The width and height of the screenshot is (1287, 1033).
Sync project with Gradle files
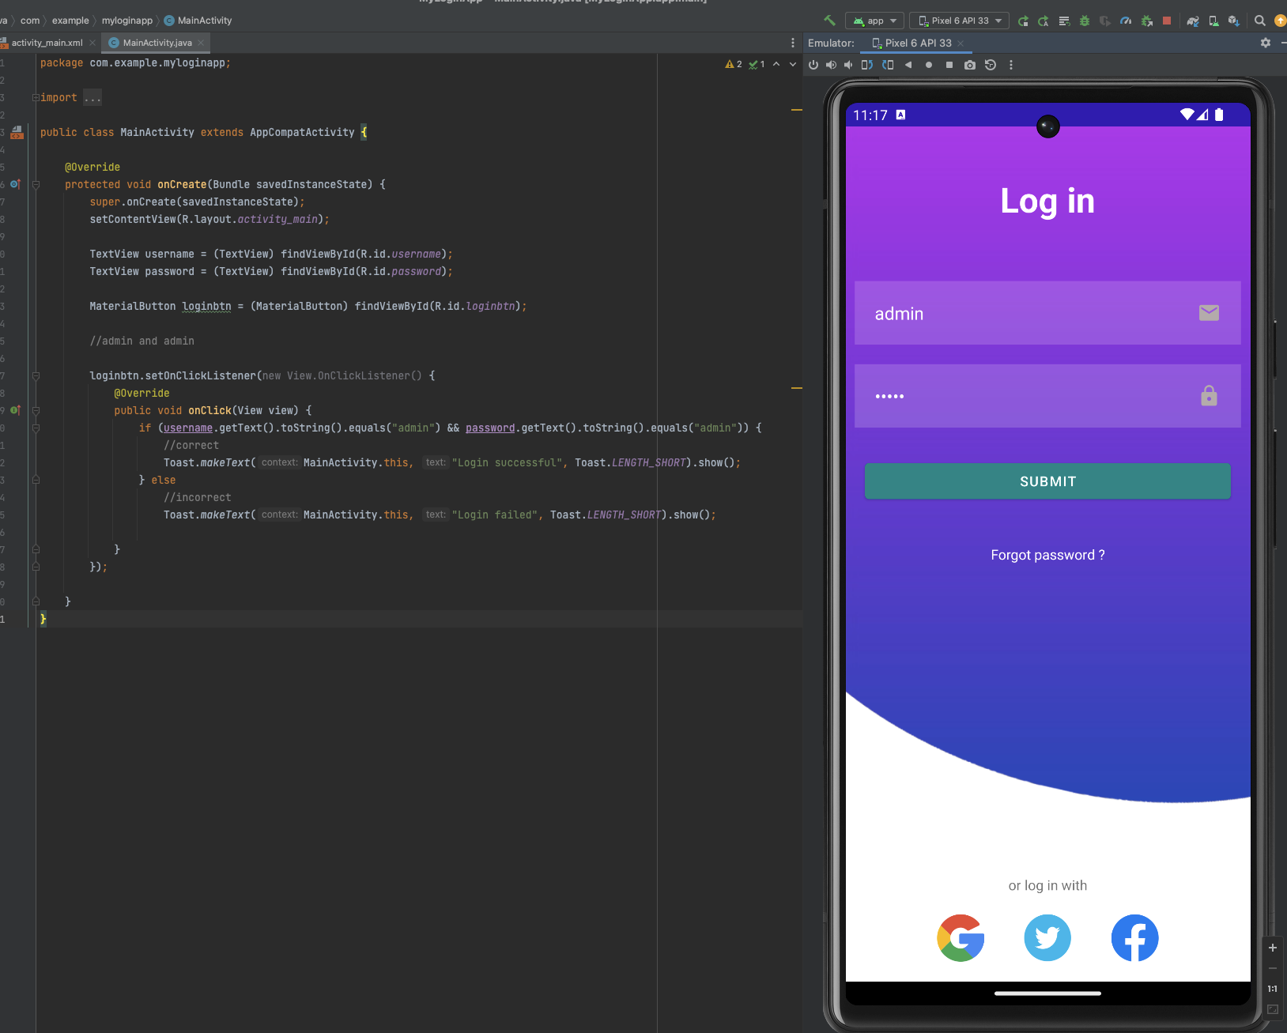point(1193,20)
